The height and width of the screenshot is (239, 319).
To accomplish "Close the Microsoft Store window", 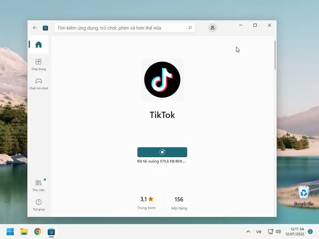I will tap(269, 25).
